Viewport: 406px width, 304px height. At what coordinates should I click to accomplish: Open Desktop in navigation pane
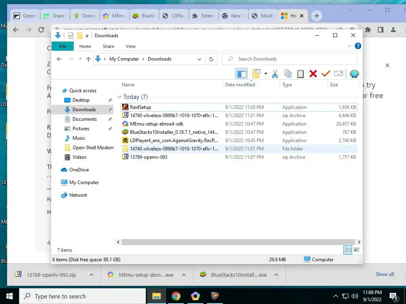point(81,100)
